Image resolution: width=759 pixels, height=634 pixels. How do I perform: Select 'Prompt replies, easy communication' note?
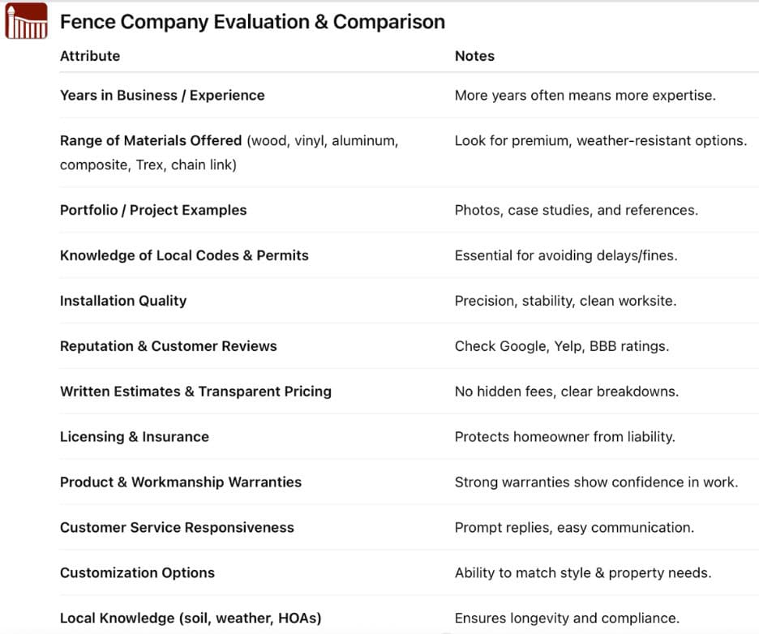tap(574, 528)
